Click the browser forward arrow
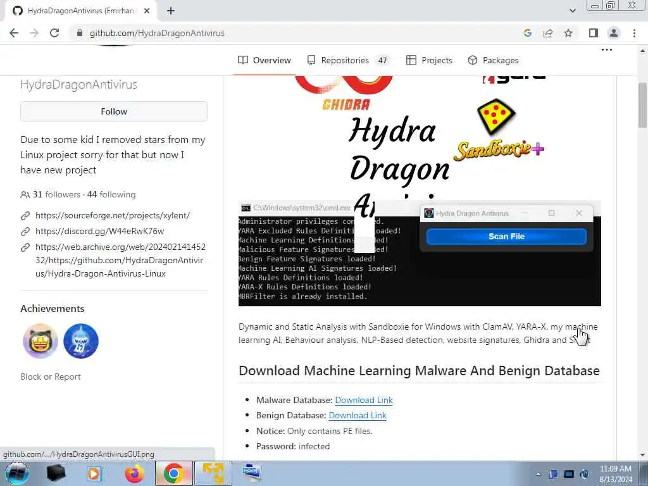This screenshot has width=648, height=486. click(x=34, y=33)
